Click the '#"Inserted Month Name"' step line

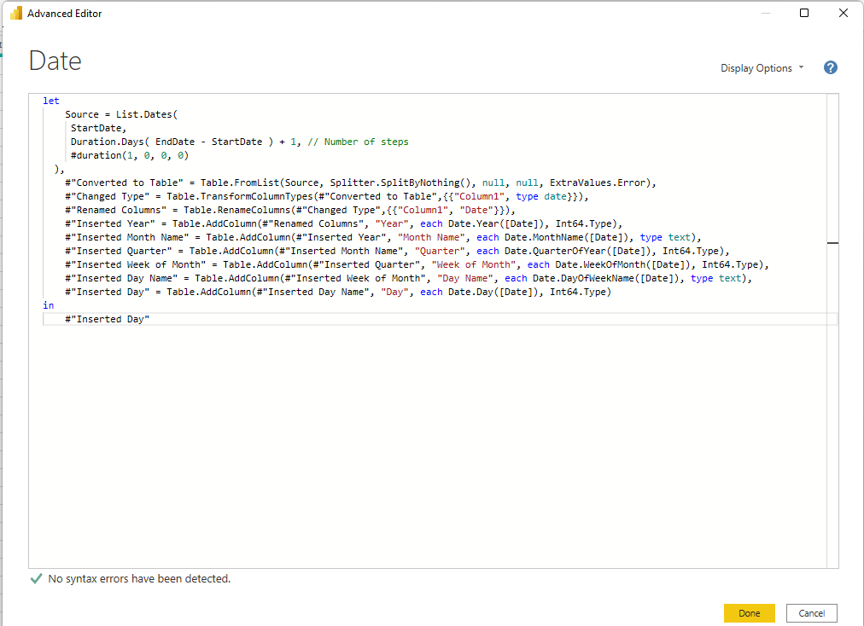(383, 237)
